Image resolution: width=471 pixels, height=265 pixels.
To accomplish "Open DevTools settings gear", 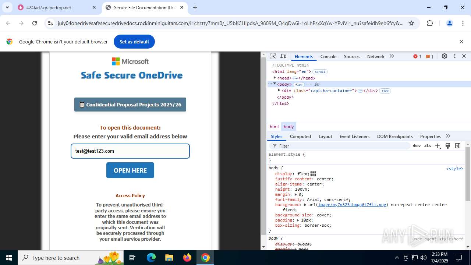I will pyautogui.click(x=445, y=56).
